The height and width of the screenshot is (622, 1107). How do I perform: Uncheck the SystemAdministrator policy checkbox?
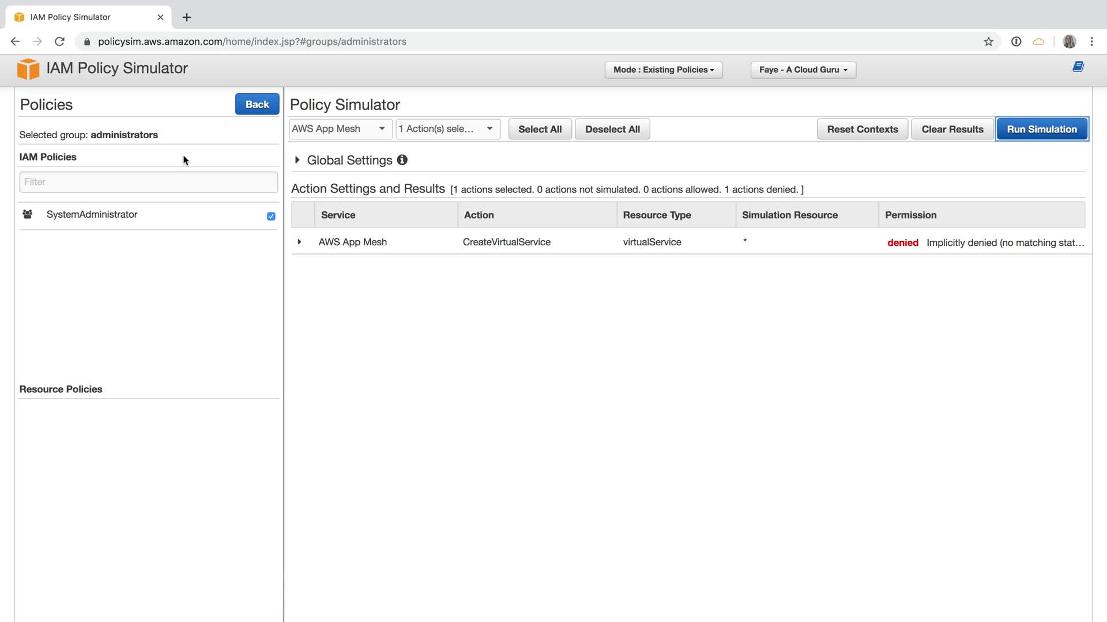pos(271,216)
